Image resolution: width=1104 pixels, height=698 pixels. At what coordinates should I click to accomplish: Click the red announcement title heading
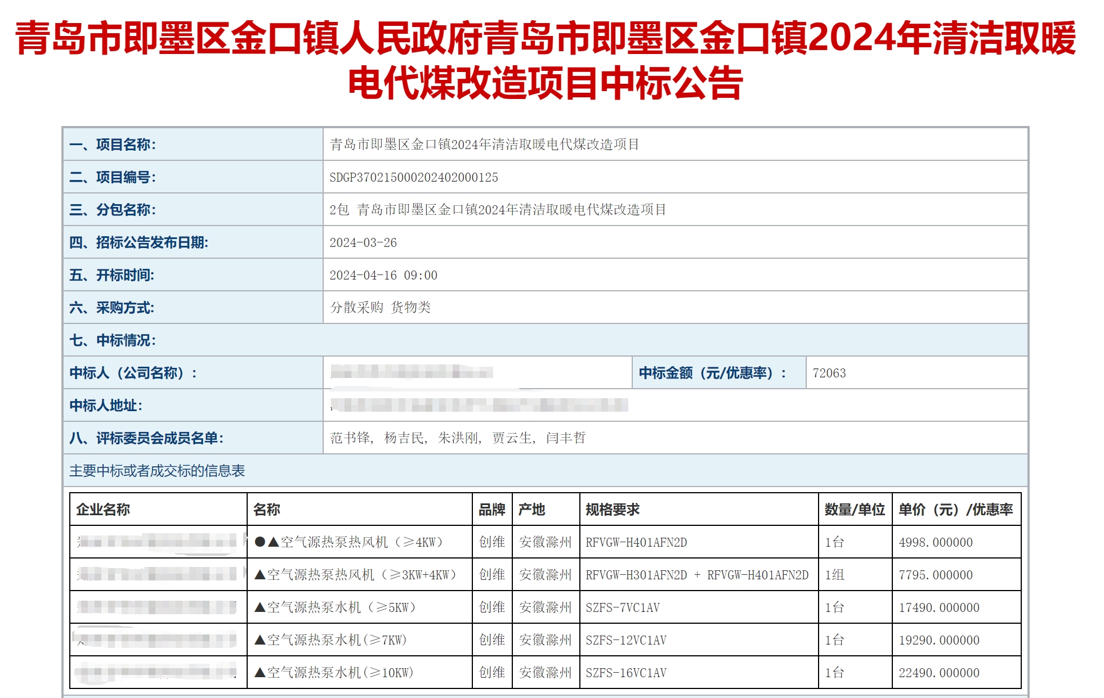[x=546, y=60]
